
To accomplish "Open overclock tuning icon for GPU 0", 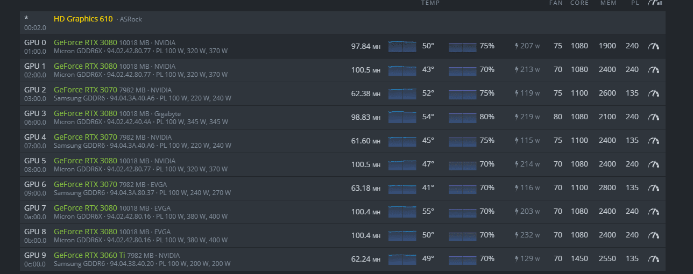I will tap(654, 46).
